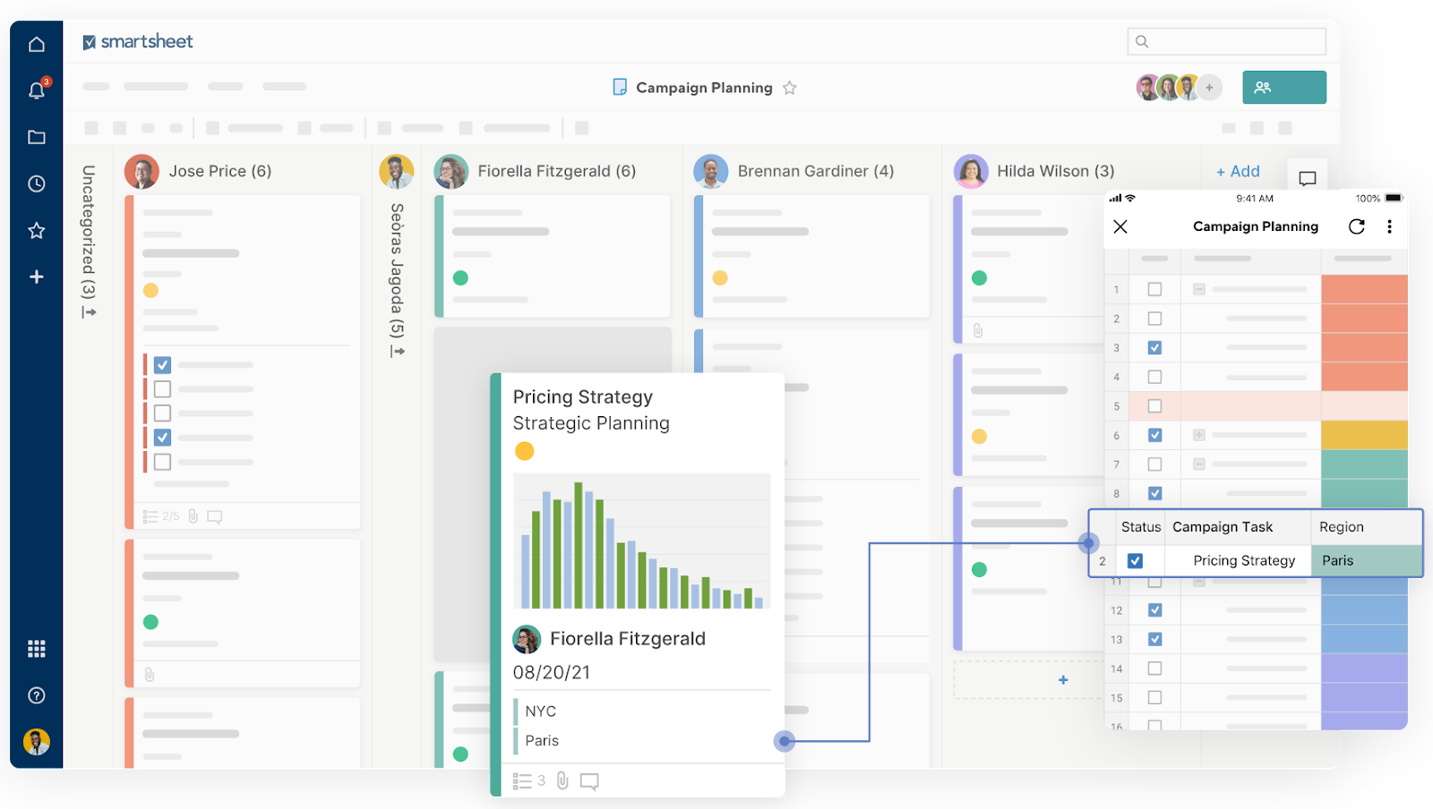
Task: Toggle the first checkbox in Jose Price's checklist card
Action: tap(161, 364)
